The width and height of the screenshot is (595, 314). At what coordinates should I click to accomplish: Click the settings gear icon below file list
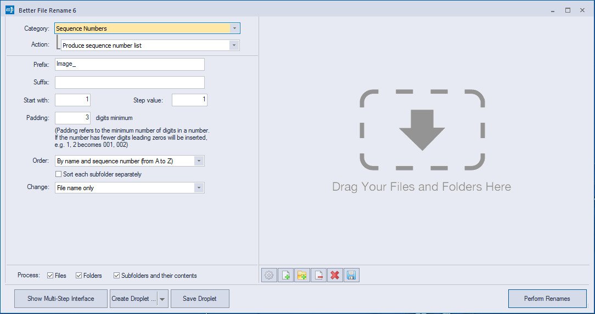tap(269, 276)
